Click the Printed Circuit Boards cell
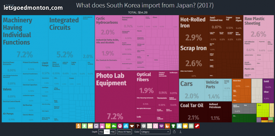Screen dimensions: 275x136 [x=31, y=66]
